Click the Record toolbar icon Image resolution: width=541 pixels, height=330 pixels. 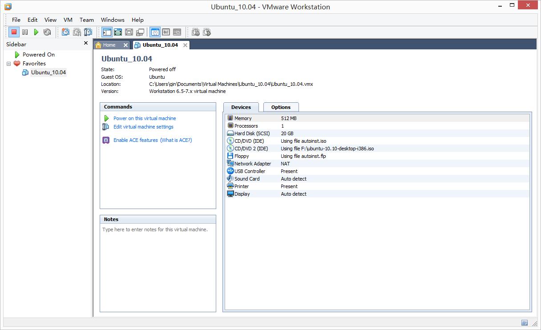[x=196, y=32]
